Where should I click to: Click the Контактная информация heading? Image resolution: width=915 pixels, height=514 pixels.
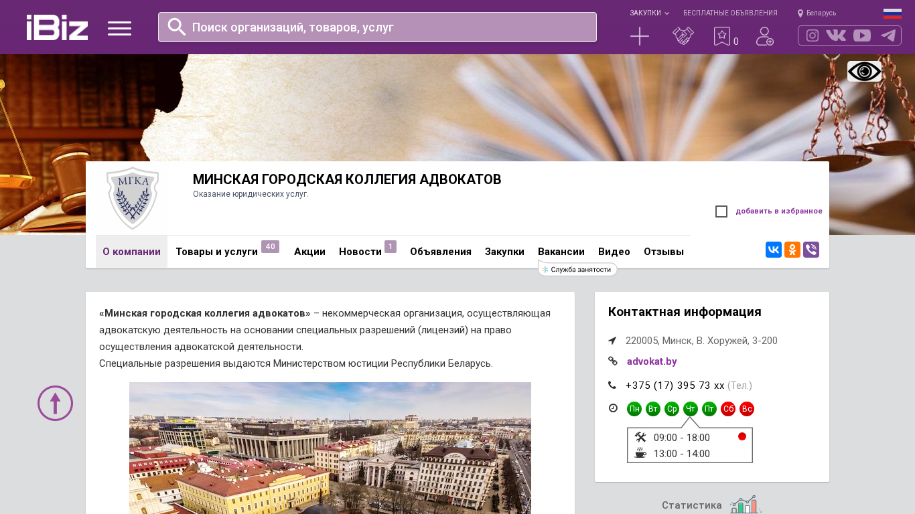click(685, 312)
